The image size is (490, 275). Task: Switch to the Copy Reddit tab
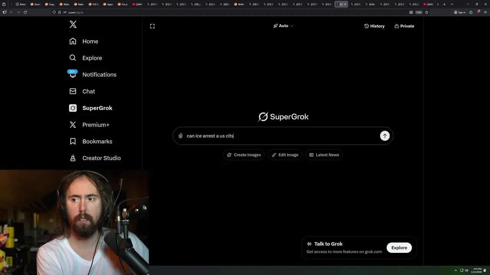point(50,4)
